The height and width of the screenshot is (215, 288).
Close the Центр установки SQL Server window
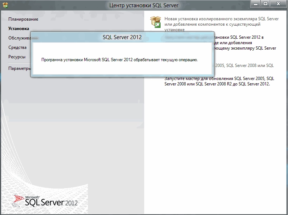(x=278, y=4)
